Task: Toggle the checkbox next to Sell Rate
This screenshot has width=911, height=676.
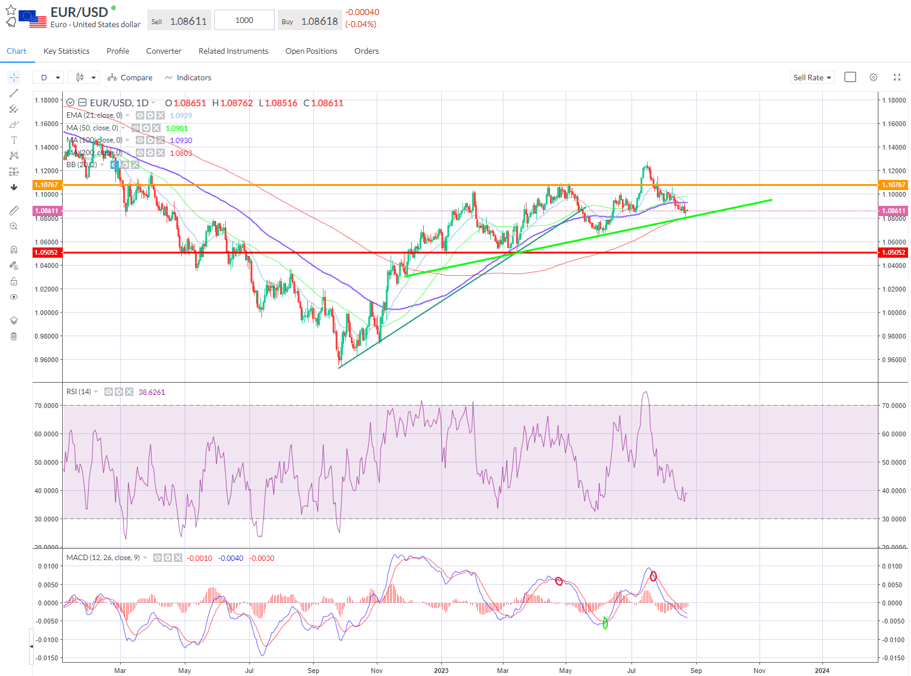Action: tap(850, 77)
